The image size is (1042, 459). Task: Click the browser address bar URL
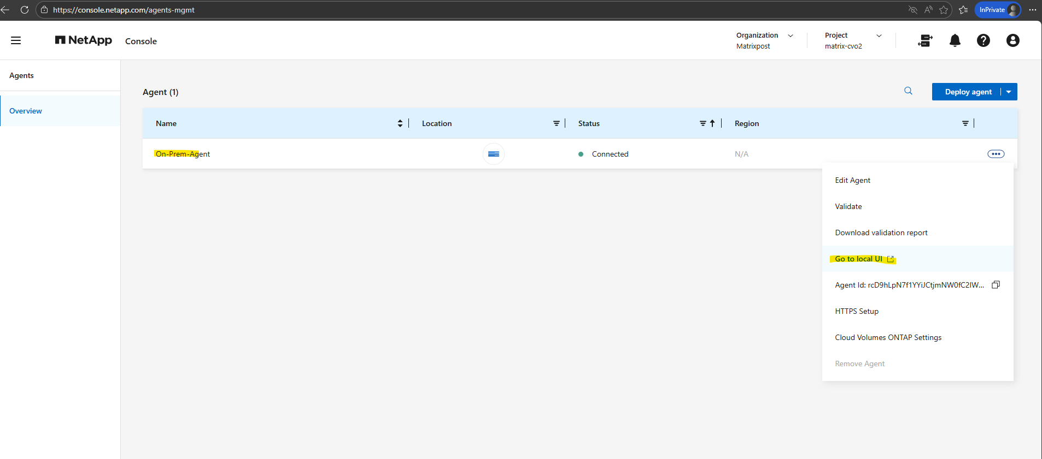click(x=124, y=10)
